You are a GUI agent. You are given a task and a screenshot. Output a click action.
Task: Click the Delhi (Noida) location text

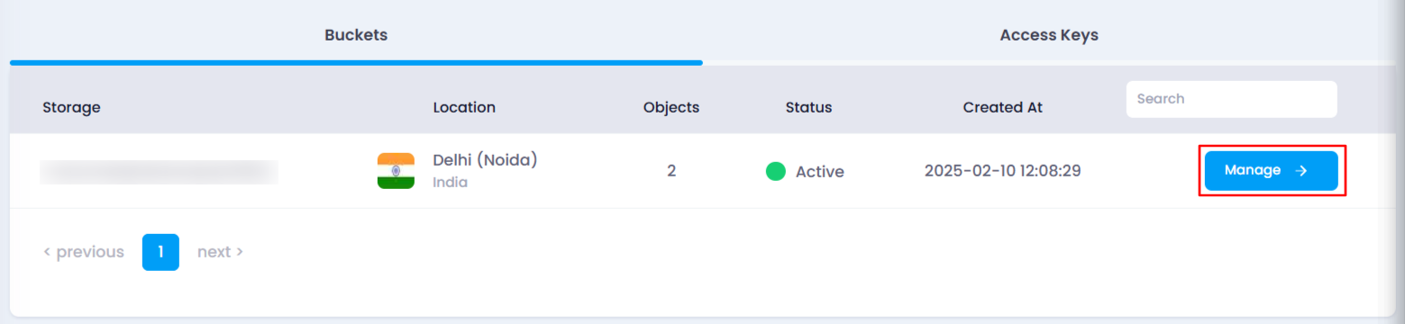tap(485, 160)
